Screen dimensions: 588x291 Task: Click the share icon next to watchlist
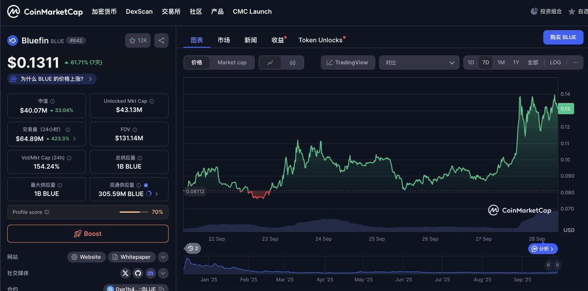(x=161, y=40)
